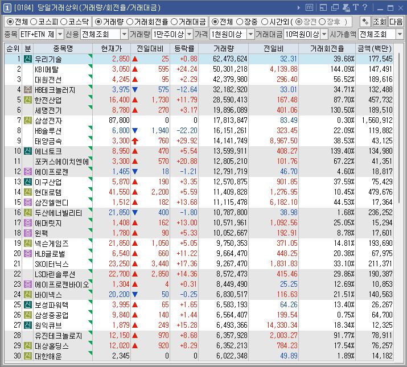Click the 신 badge on 이구산업 row

28,182
